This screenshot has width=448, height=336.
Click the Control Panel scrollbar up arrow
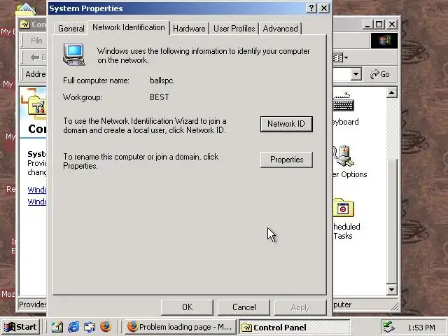pyautogui.click(x=392, y=92)
